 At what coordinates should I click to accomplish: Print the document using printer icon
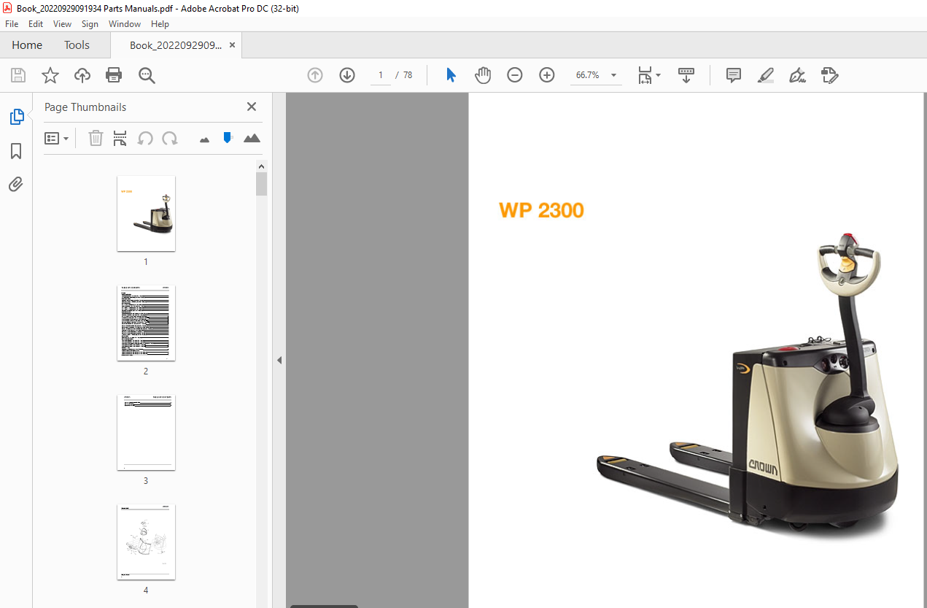(x=114, y=75)
